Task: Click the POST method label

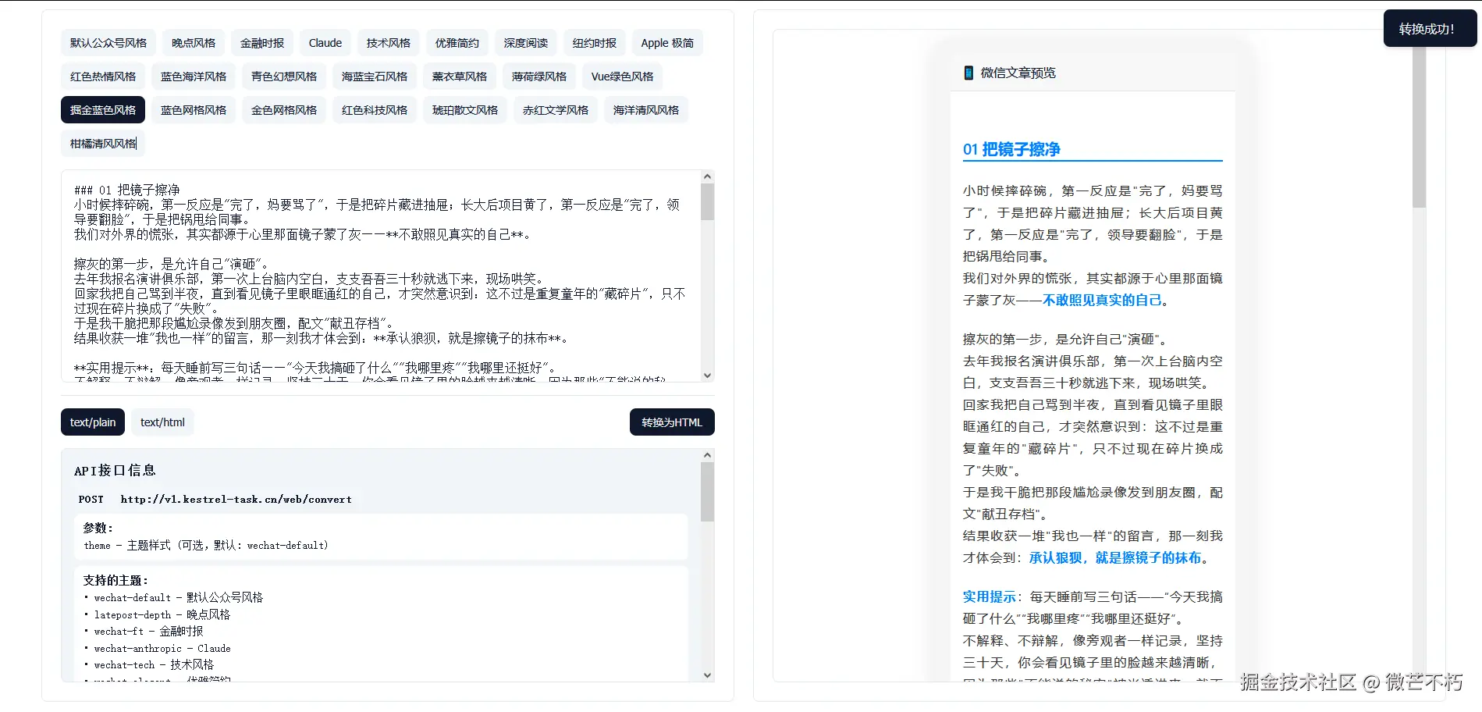Action: point(91,500)
